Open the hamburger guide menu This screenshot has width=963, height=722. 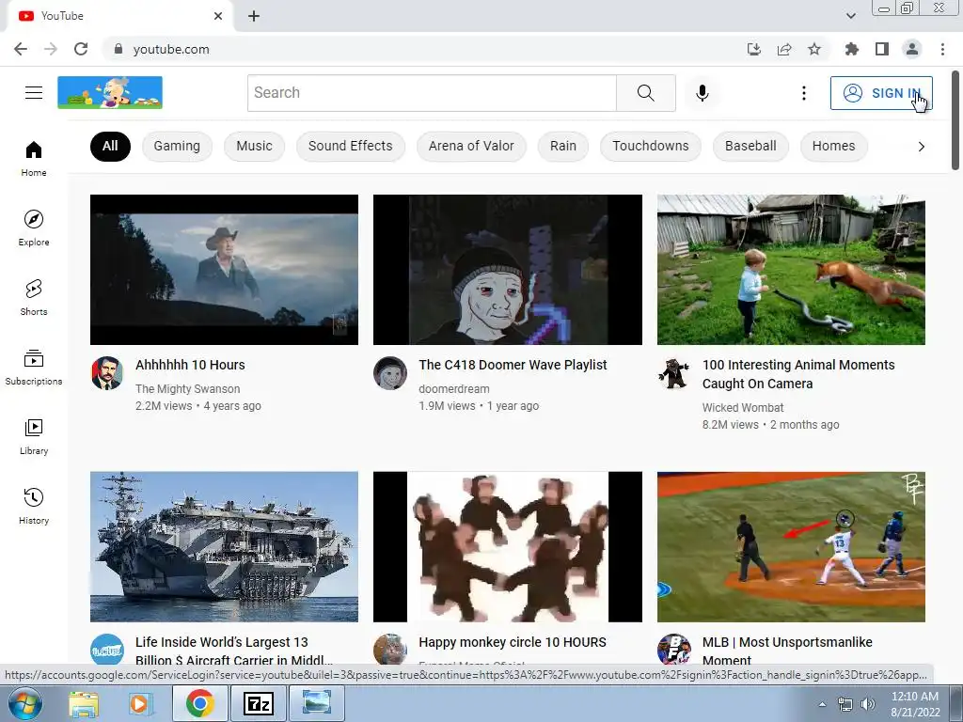point(34,93)
